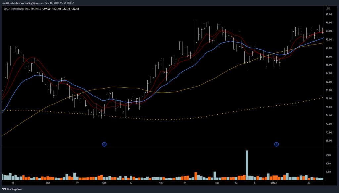The image size is (339, 193).
Task: Click the dividend marker near 2023
Action: [x=276, y=144]
